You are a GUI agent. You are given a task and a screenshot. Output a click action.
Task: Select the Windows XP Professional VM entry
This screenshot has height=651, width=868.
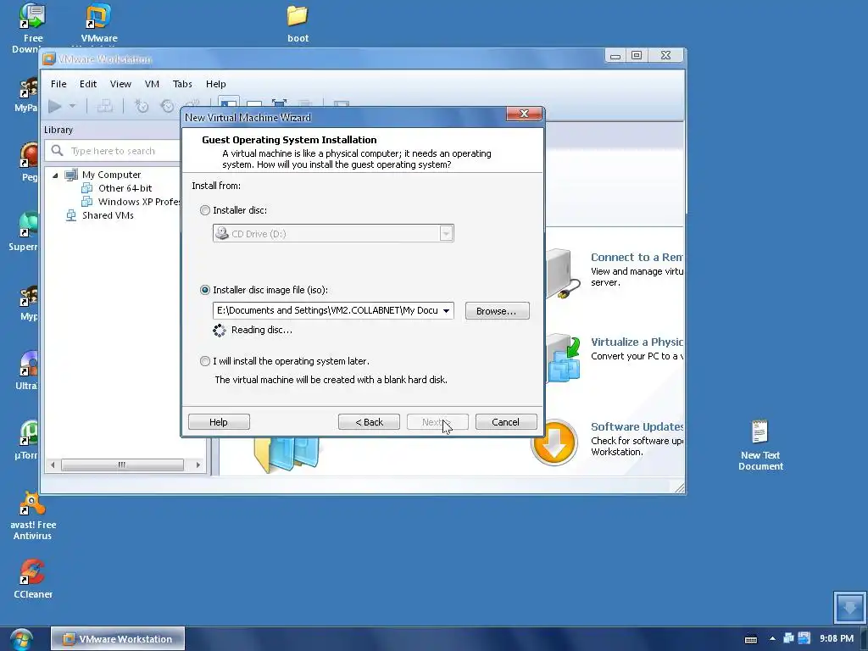[x=139, y=202]
